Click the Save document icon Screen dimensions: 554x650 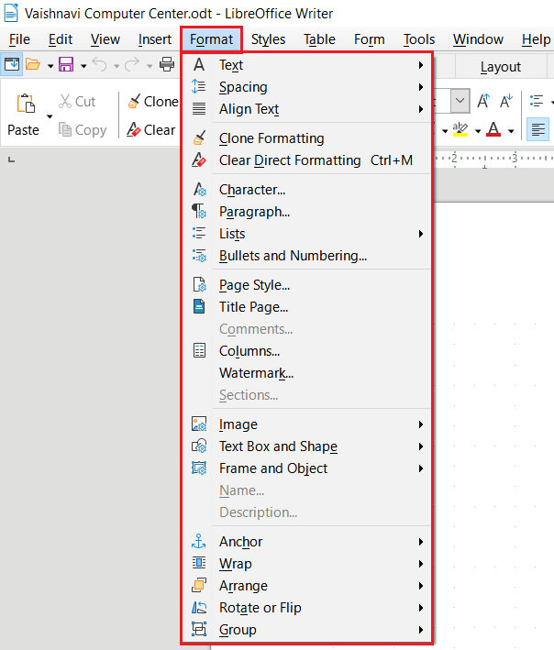pyautogui.click(x=66, y=64)
